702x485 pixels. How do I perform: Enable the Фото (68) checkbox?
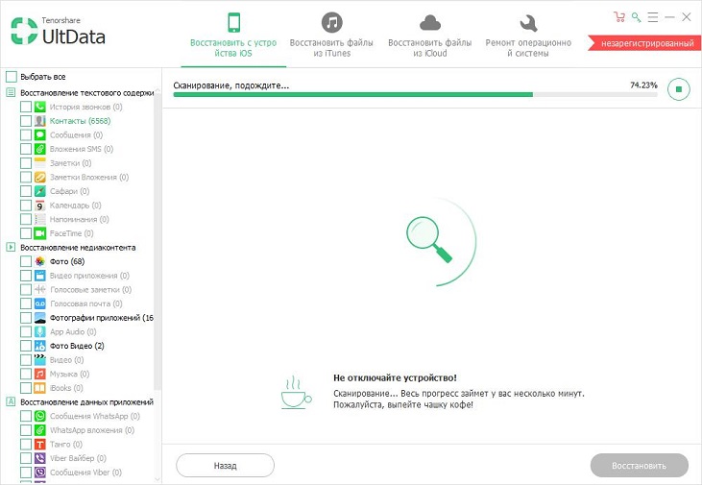(x=26, y=261)
